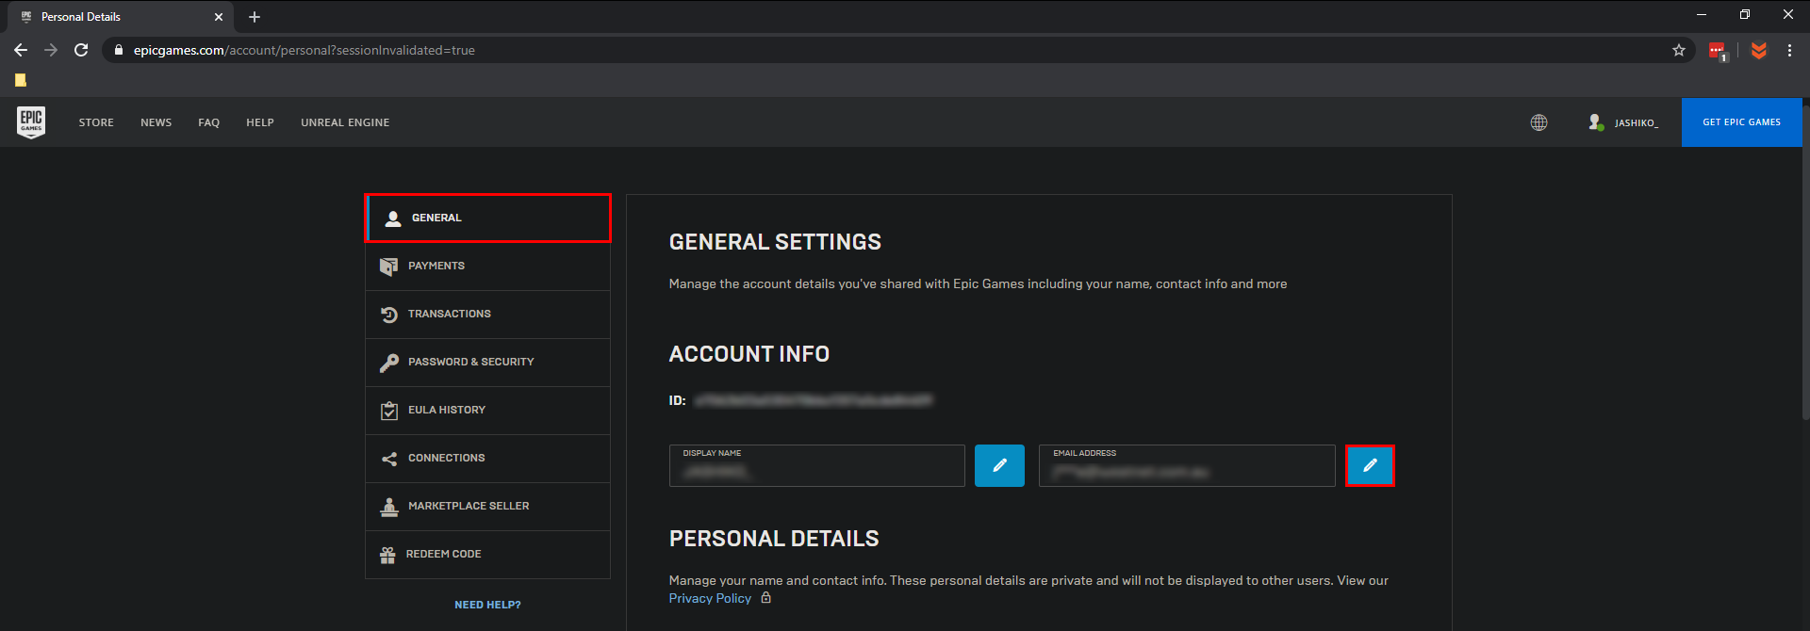Image resolution: width=1810 pixels, height=631 pixels.
Task: Close the Personal Details tab
Action: point(219,17)
